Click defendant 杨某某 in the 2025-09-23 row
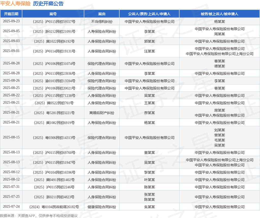The width and height of the screenshot is (260, 218). coord(220,22)
